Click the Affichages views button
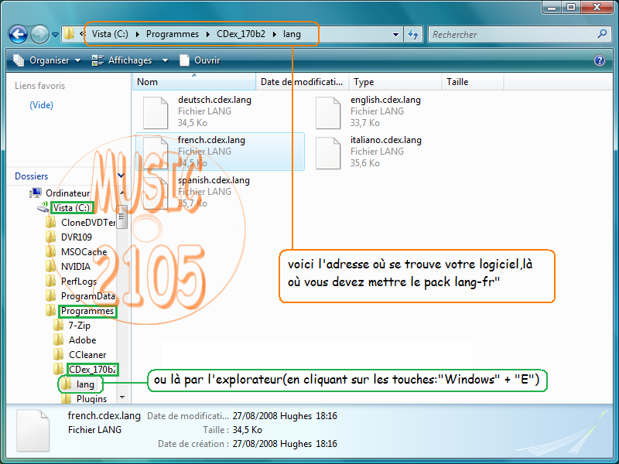Viewport: 619px width, 464px height. 122,60
